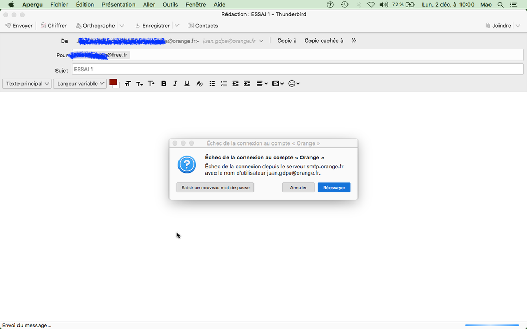Click Saisir un nouveau mot de passe
The height and width of the screenshot is (329, 527).
(x=215, y=187)
